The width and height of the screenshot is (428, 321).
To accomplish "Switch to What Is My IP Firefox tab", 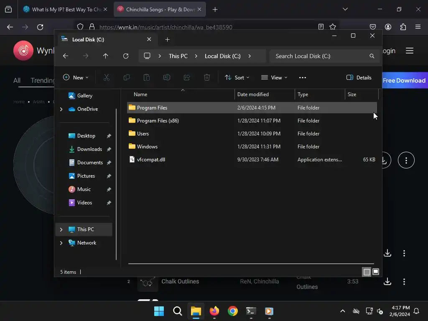I will pos(66,9).
